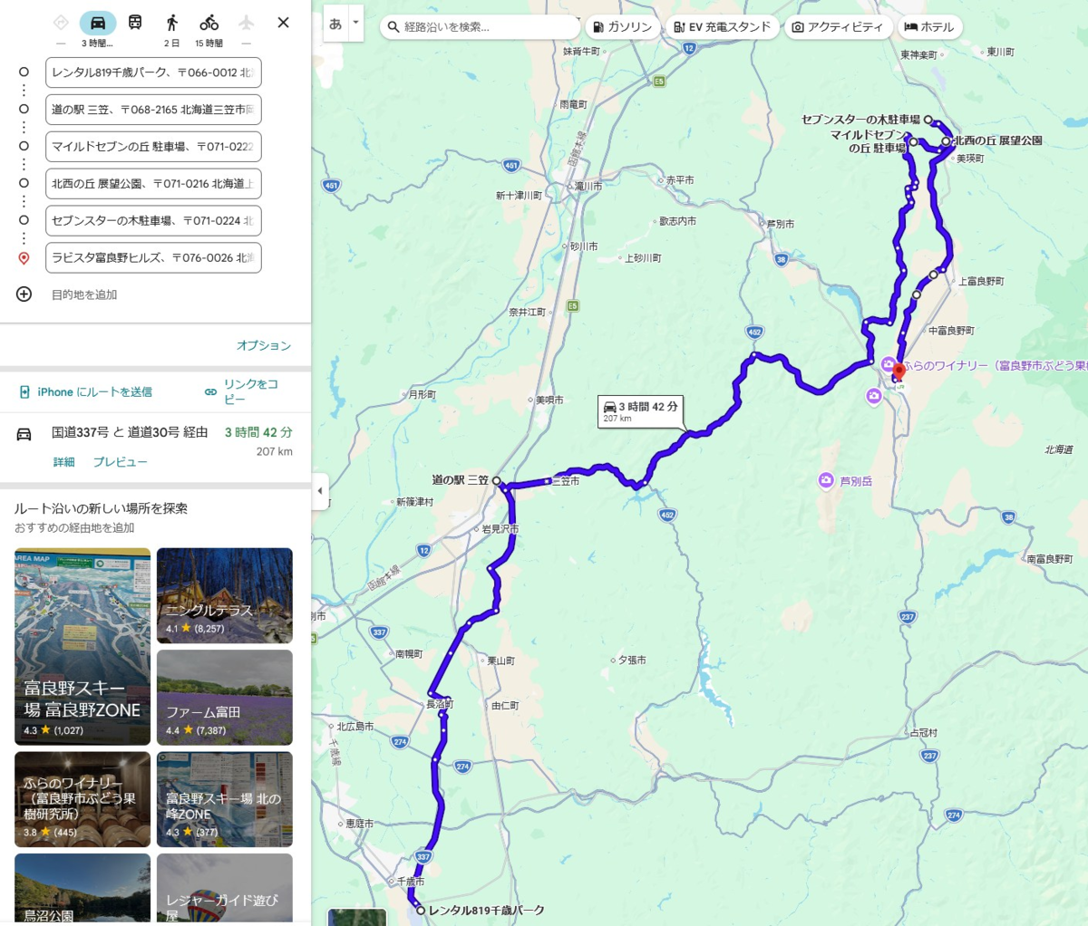Click the レンタル819千歳パーク starting point field
Screen dimensions: 1088x926
coord(153,72)
